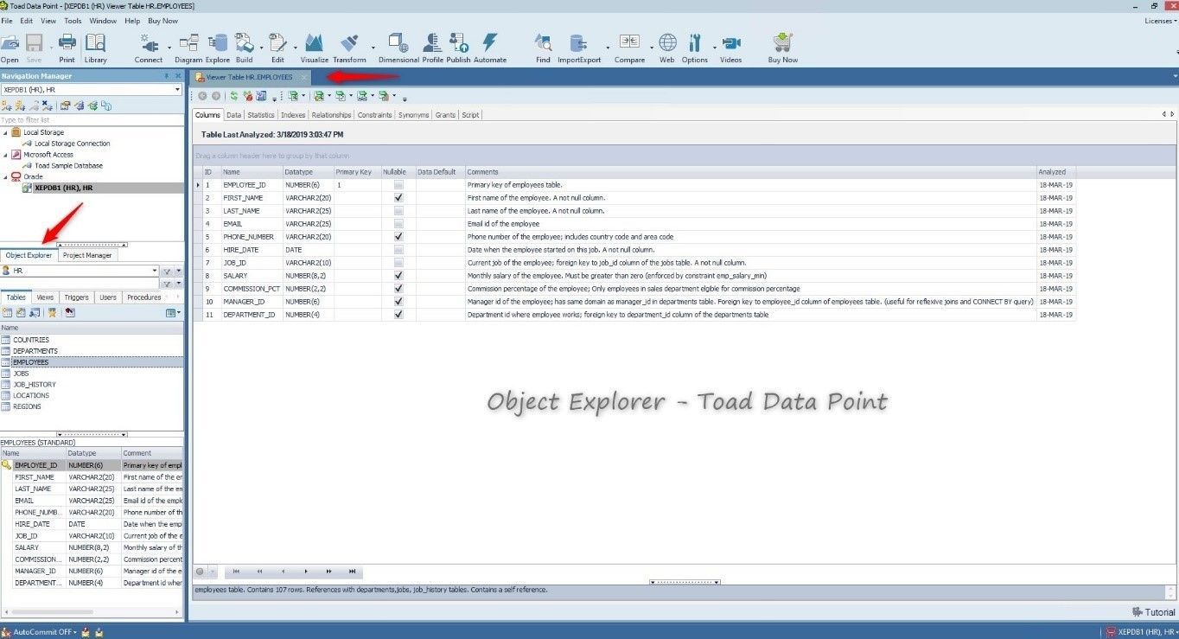1179x639 pixels.
Task: Toggle Nullable checkbox for HIRE_DATE row
Action: point(398,250)
